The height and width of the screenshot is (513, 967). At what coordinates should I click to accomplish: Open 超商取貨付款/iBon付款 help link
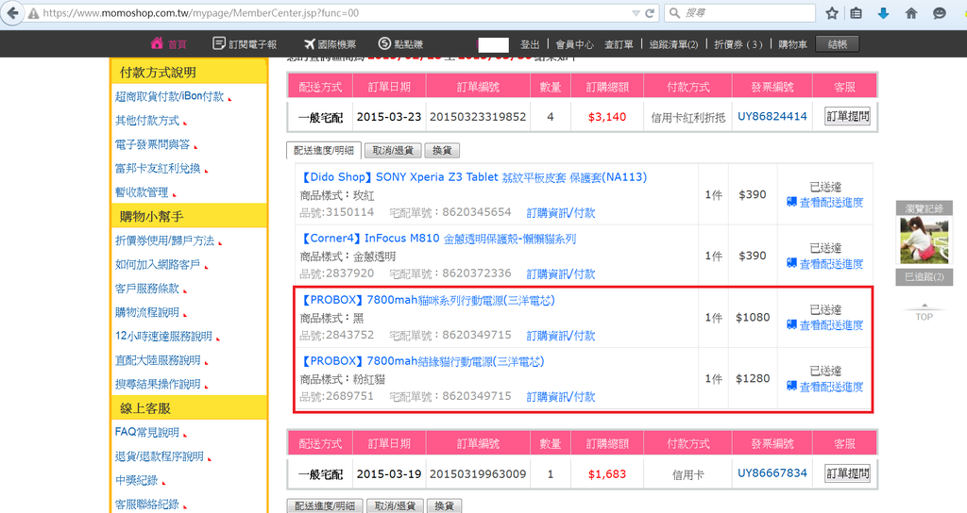pos(170,97)
